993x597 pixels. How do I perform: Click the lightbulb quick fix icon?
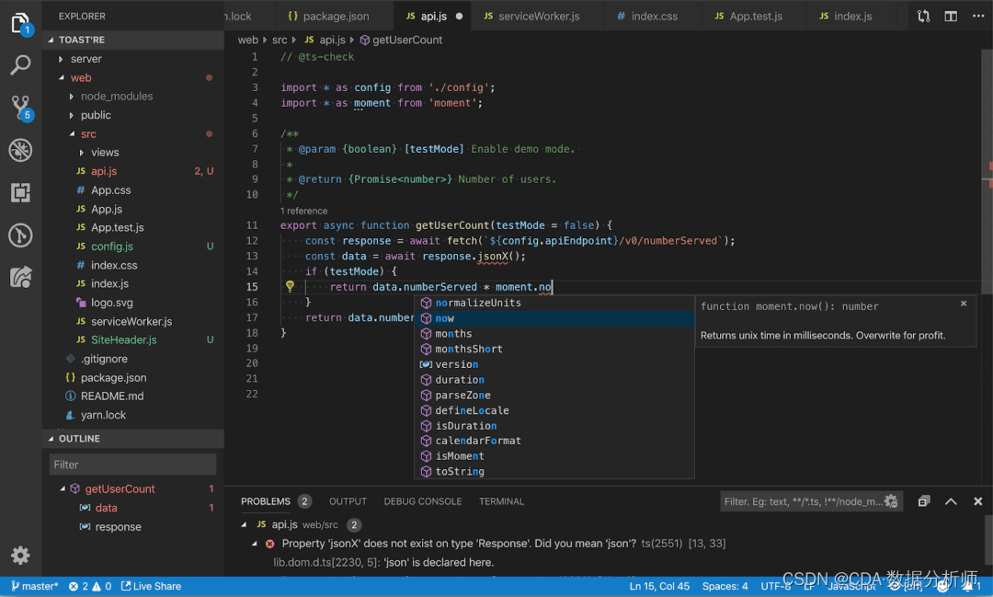coord(290,286)
